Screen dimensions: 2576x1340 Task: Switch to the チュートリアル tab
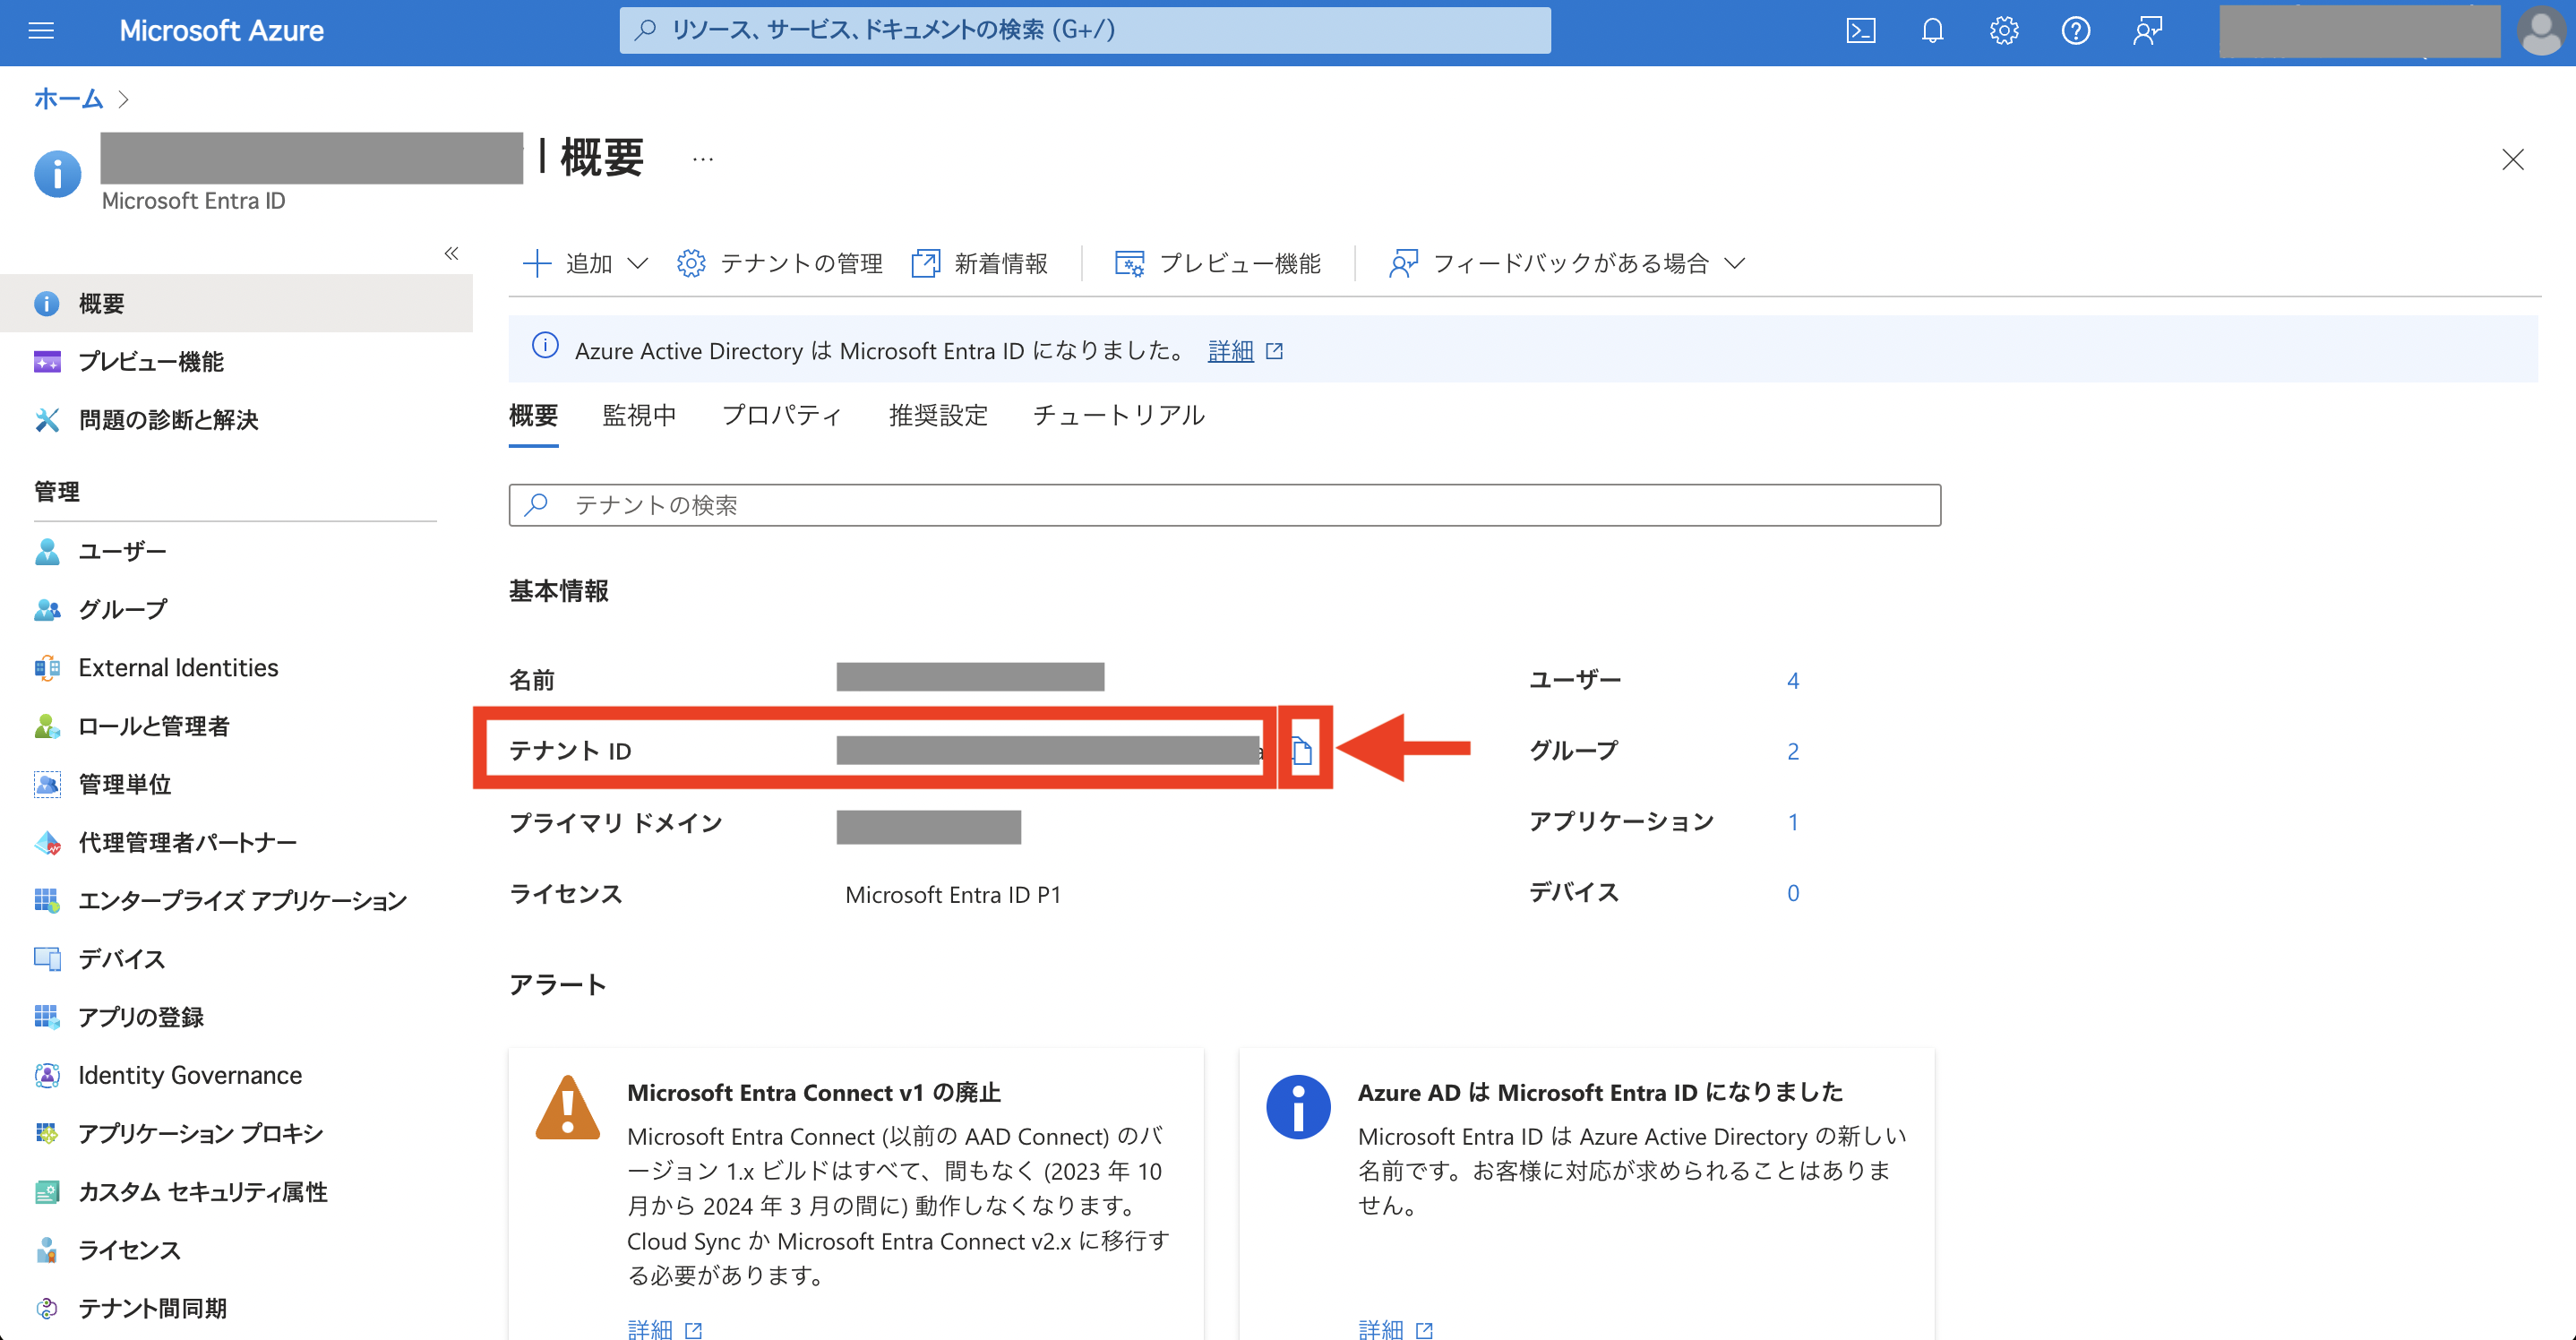1118,415
